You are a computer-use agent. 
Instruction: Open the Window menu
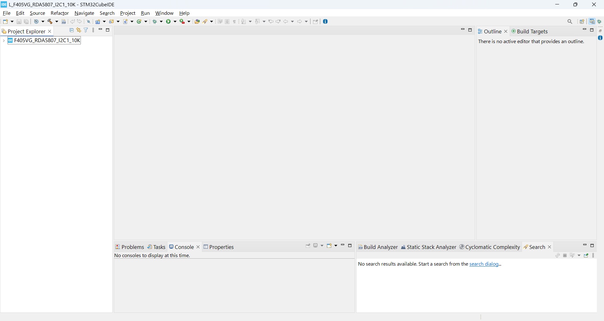(165, 14)
